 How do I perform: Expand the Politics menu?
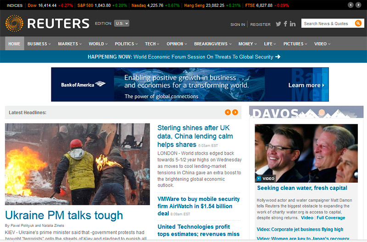tap(126, 43)
